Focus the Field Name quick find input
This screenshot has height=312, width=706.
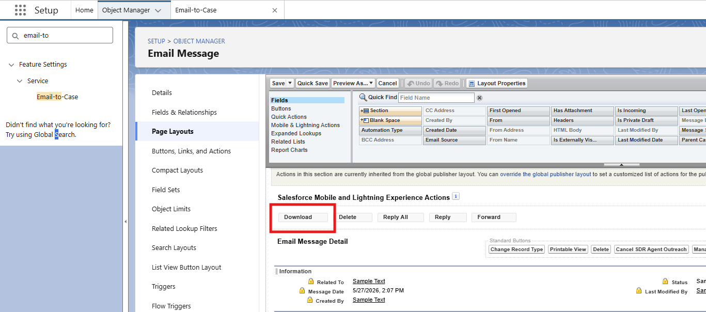(x=436, y=98)
